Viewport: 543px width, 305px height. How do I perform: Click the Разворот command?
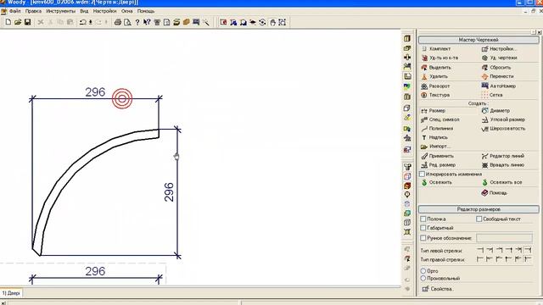coord(435,86)
